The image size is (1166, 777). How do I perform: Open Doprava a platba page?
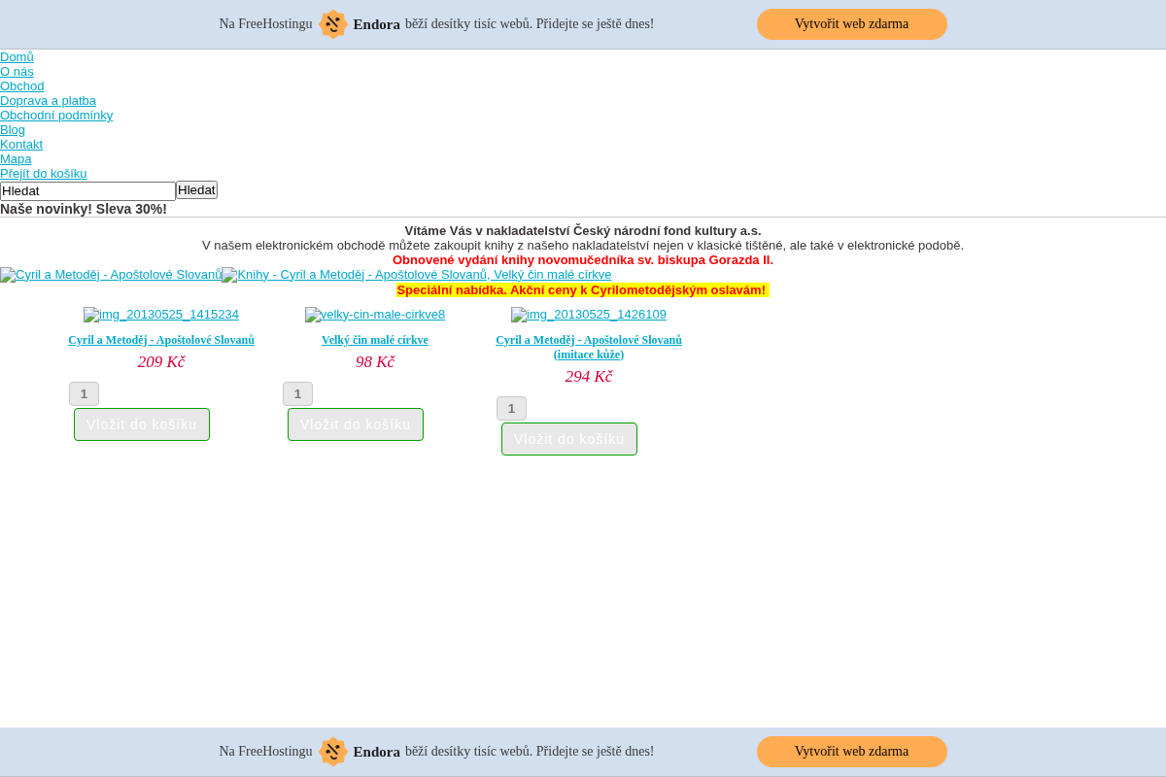(x=48, y=101)
